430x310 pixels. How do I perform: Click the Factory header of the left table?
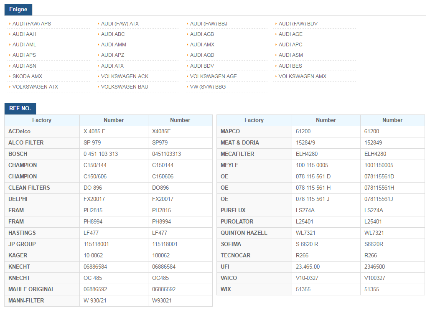42,120
